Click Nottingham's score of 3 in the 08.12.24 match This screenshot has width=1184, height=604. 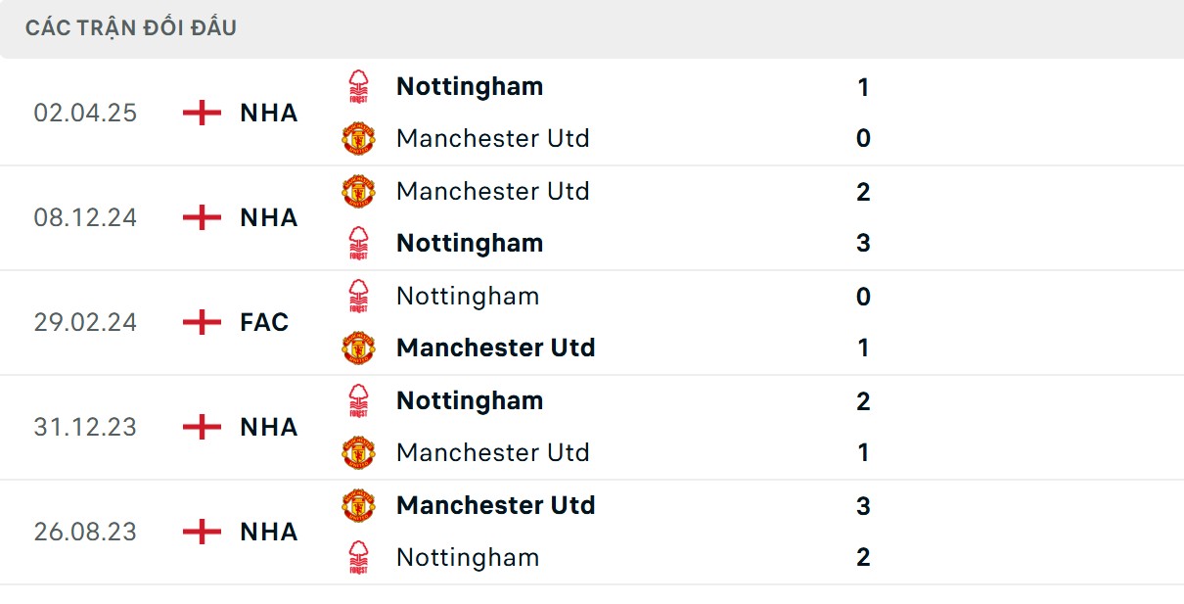pyautogui.click(x=863, y=243)
